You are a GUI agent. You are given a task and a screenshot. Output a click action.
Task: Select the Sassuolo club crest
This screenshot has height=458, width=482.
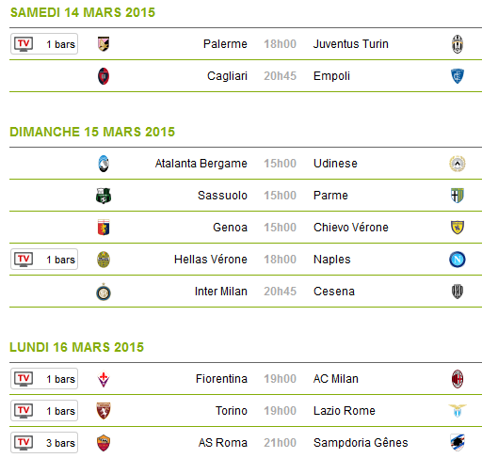(x=104, y=196)
